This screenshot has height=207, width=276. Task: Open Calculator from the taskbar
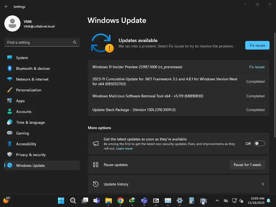[192, 201]
